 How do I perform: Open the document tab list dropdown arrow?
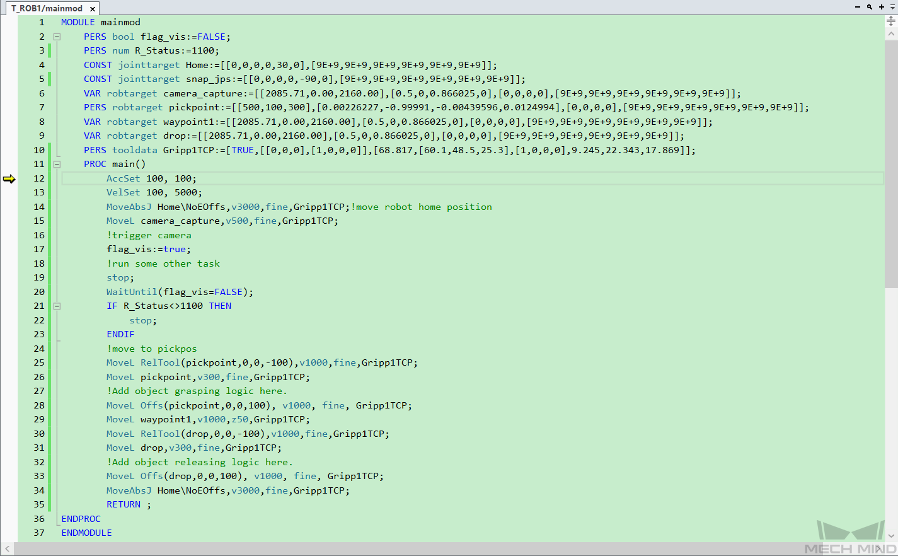click(892, 7)
